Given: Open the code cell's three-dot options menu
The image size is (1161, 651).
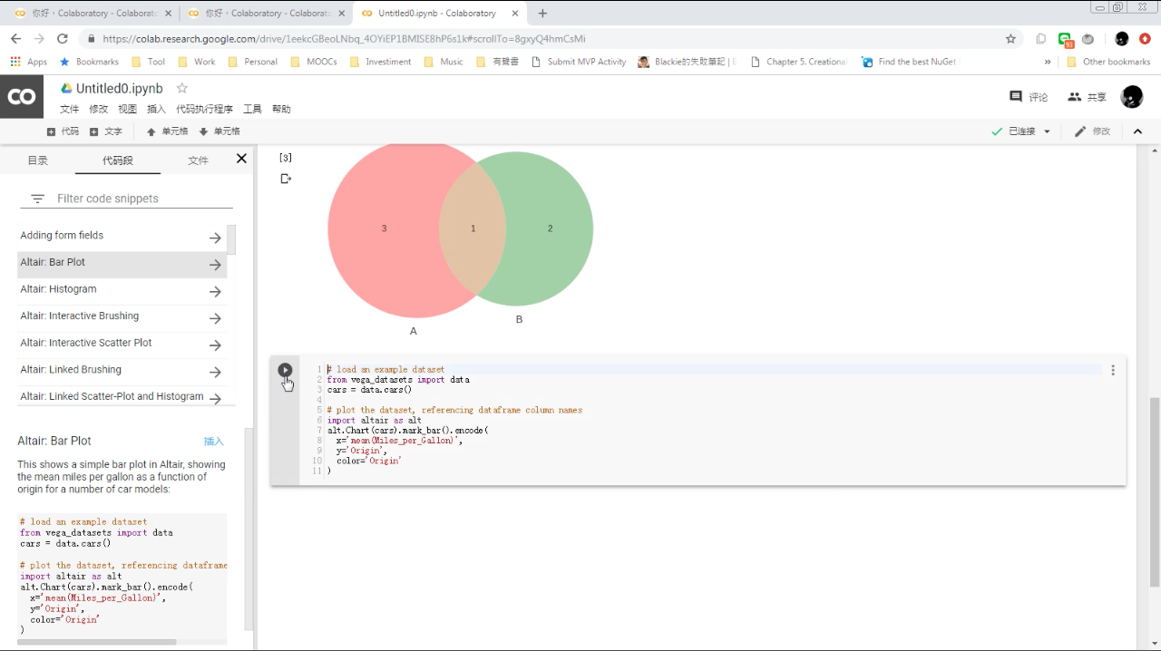Looking at the screenshot, I should click(1113, 370).
